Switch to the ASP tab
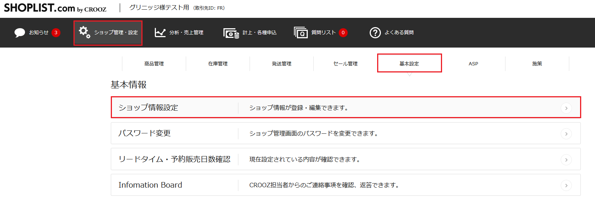 click(473, 64)
